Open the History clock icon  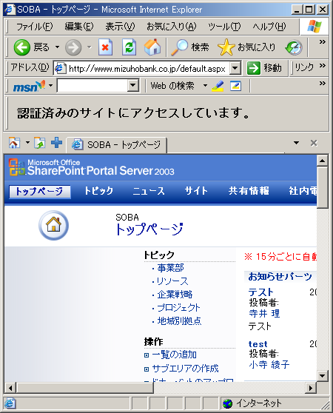[294, 47]
